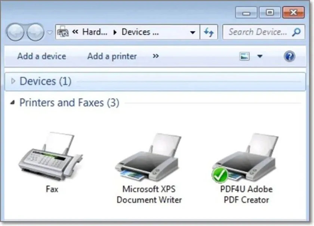Click Add a printer
This screenshot has width=314, height=226.
coord(112,56)
